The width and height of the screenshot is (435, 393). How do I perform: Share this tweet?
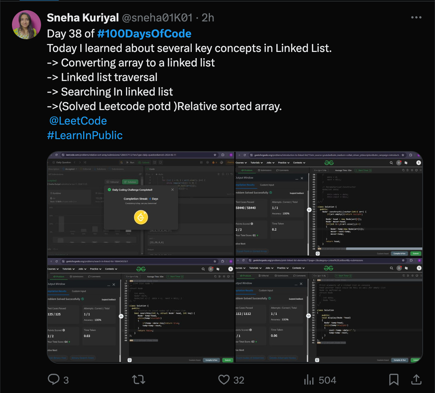(x=416, y=380)
